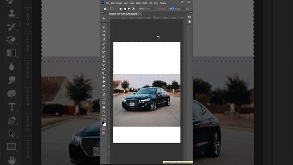Switch to the Untitled-1 document tab
Viewport: 293px width, 165px height.
coord(124,14)
